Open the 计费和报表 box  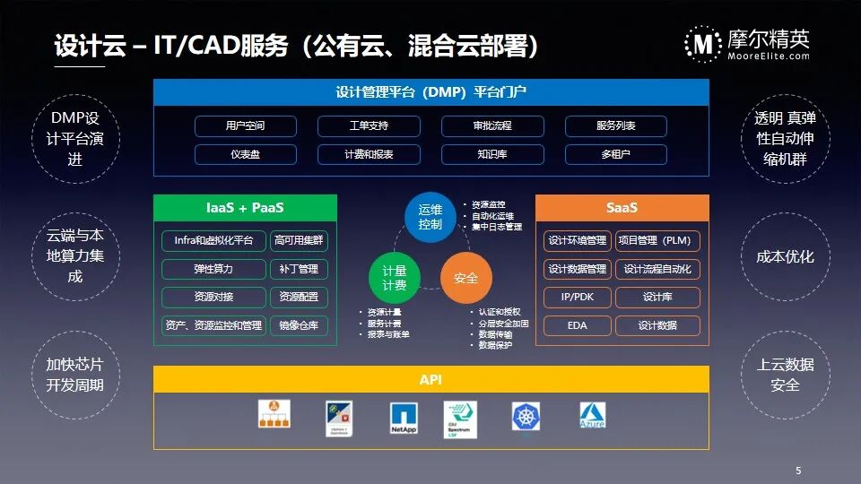tap(369, 155)
